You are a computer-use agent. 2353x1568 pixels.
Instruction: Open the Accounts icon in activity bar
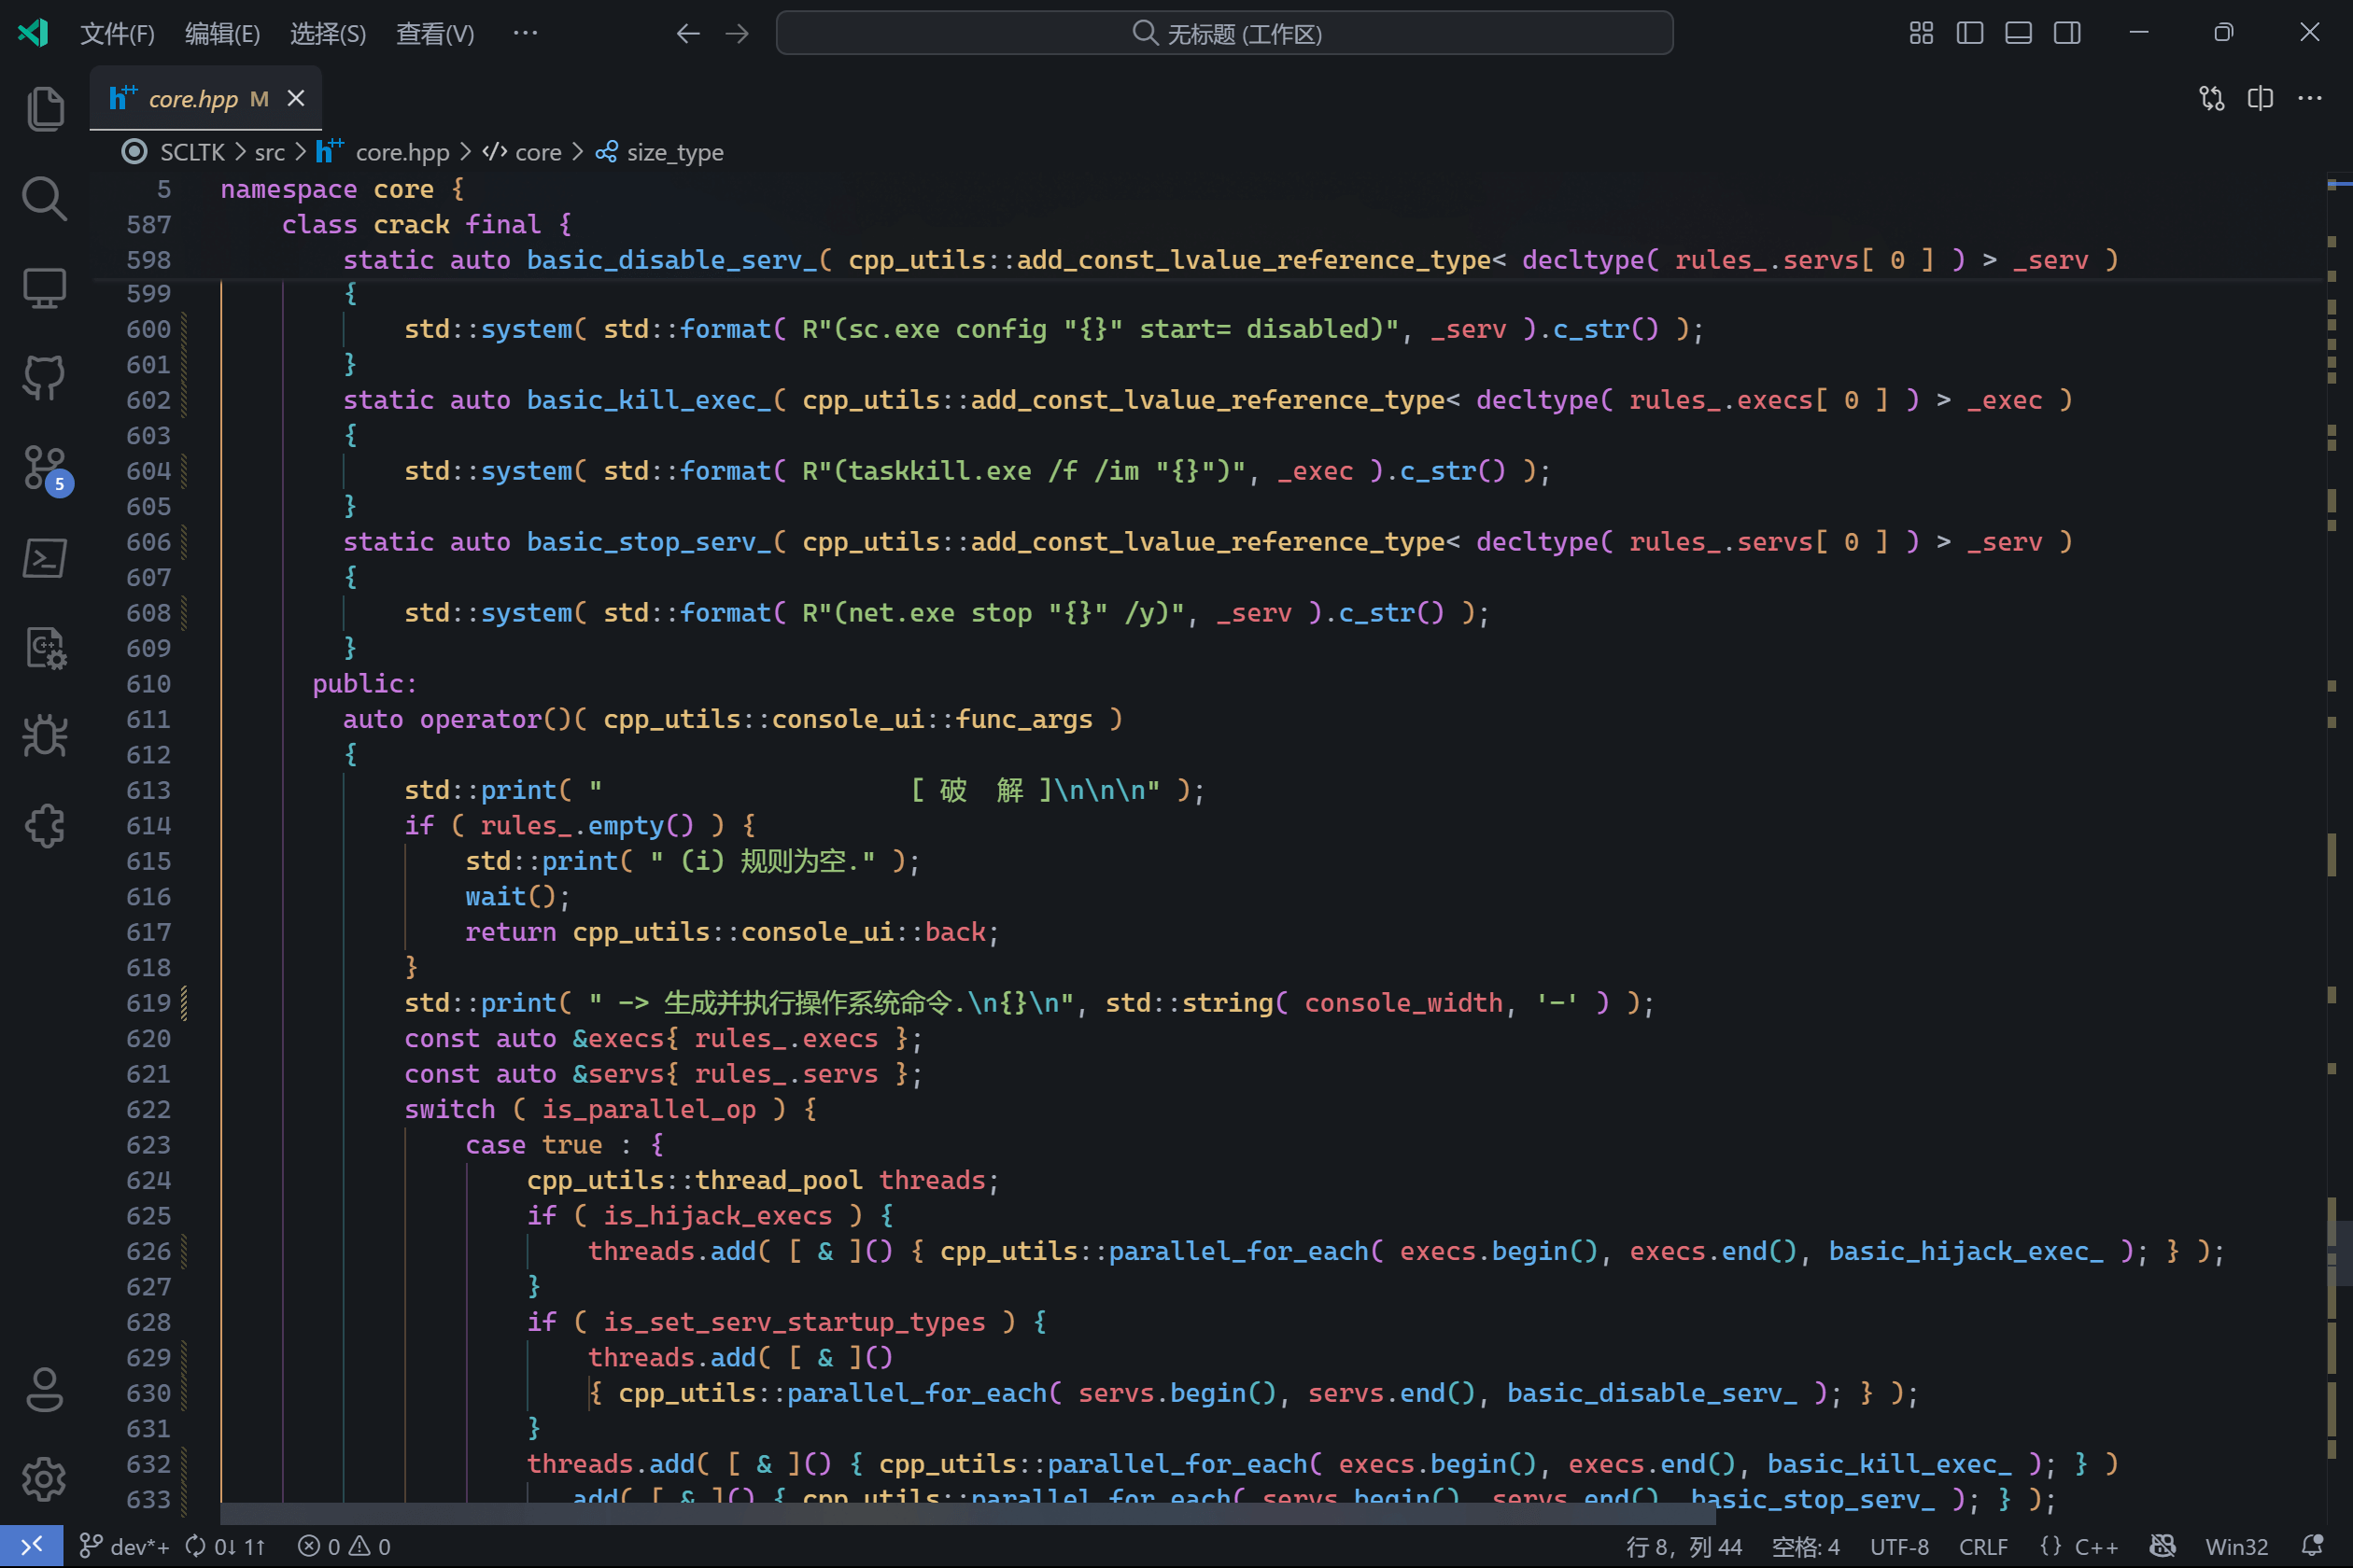coord(44,1389)
